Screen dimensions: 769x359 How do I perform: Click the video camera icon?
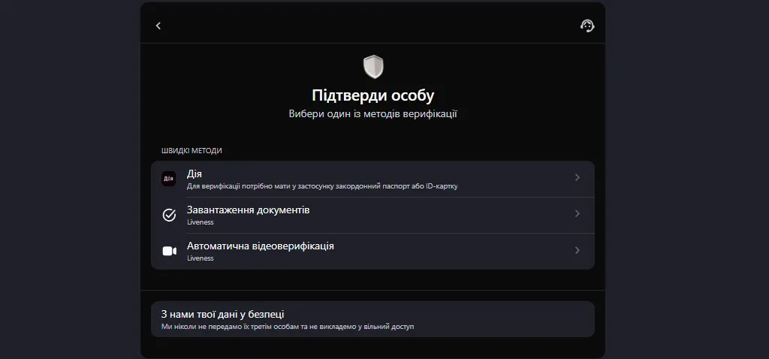coord(169,251)
